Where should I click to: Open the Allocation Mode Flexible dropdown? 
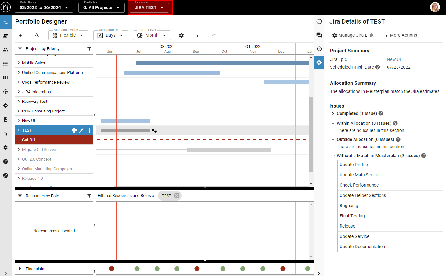coord(68,35)
